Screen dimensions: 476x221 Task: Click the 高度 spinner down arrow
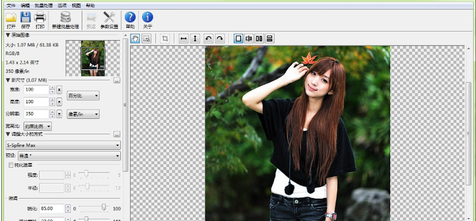tap(52, 104)
